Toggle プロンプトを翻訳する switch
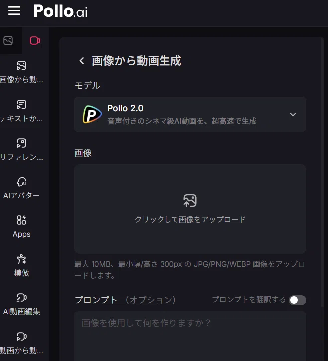This screenshot has width=328, height=361. pos(298,300)
